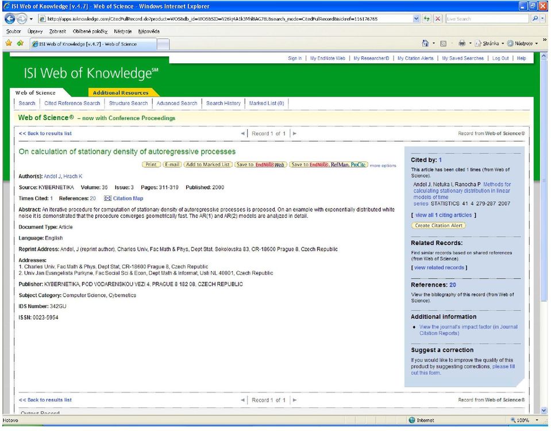The image size is (551, 431).
Task: Click the printer icon in the command bar
Action: point(462,43)
